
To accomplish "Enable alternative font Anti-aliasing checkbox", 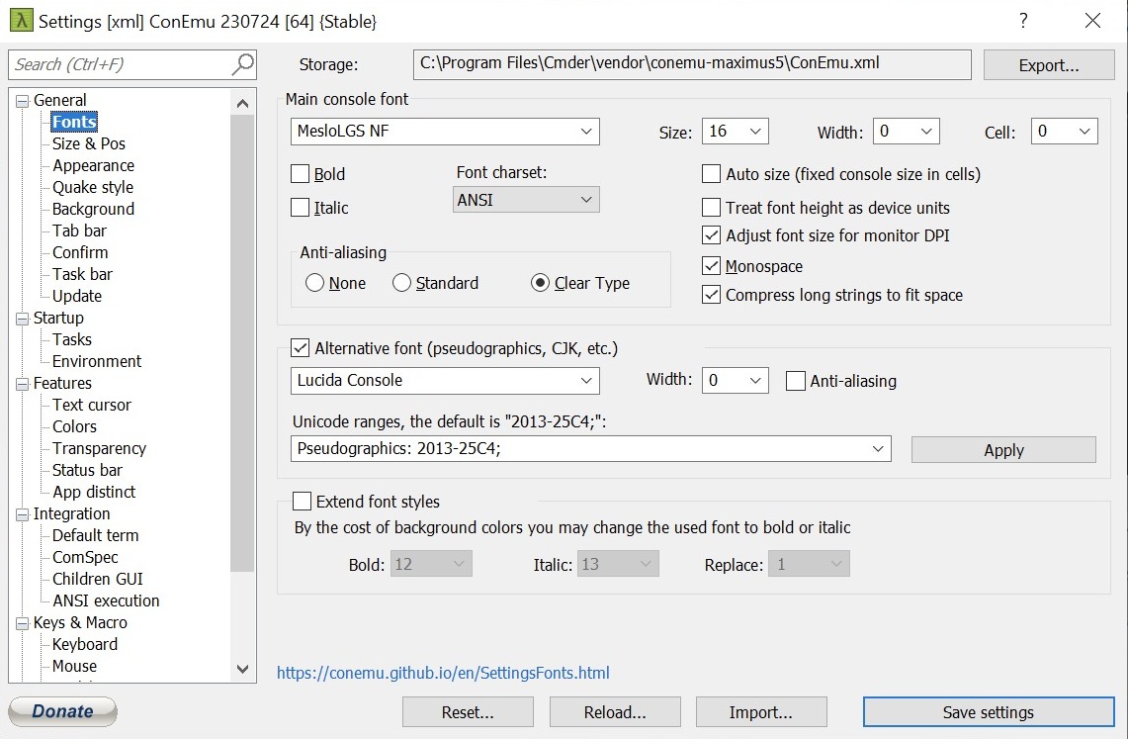I will pos(796,381).
